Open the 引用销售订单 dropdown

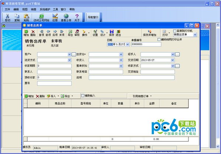pos(151,96)
